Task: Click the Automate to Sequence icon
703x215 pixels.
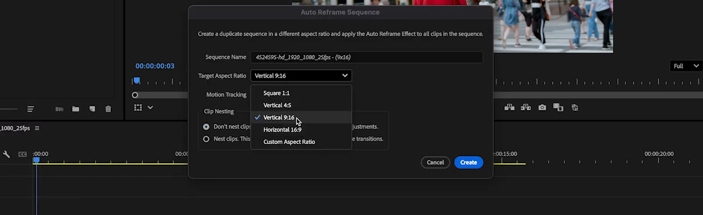Action: click(59, 109)
